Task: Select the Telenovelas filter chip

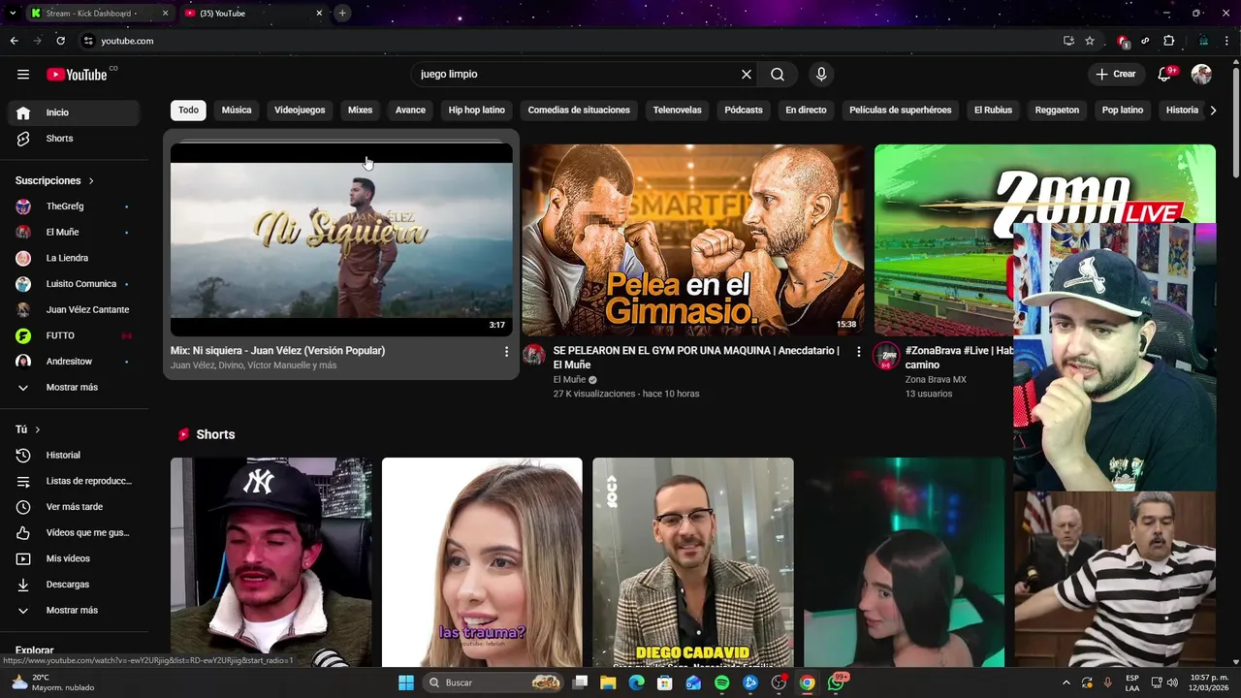Action: point(677,111)
